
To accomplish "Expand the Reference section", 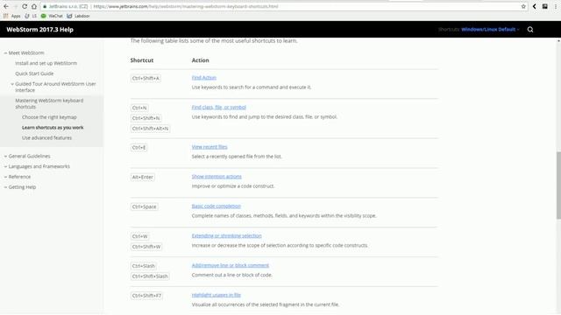I will pyautogui.click(x=5, y=177).
